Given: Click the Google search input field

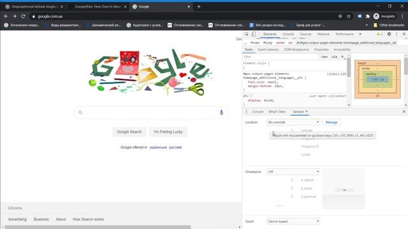Looking at the screenshot, I should (x=151, y=113).
